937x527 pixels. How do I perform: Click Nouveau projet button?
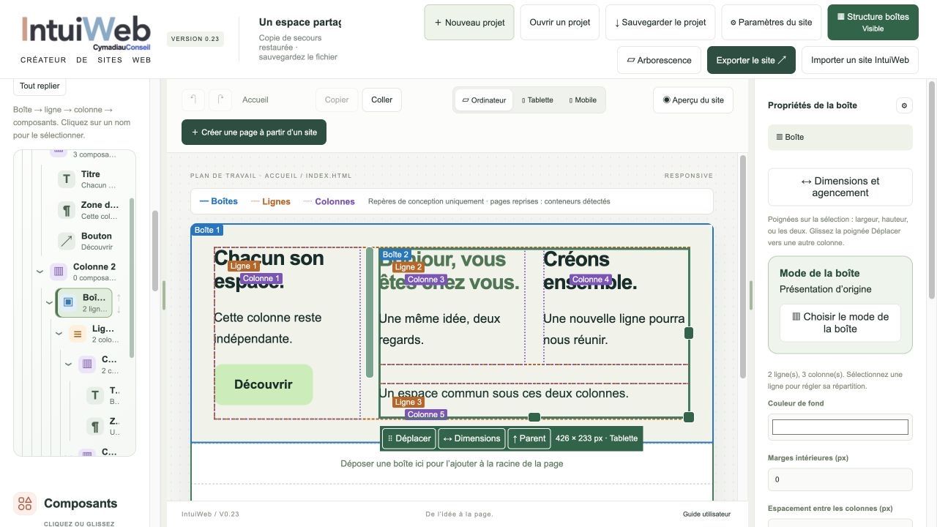(469, 23)
